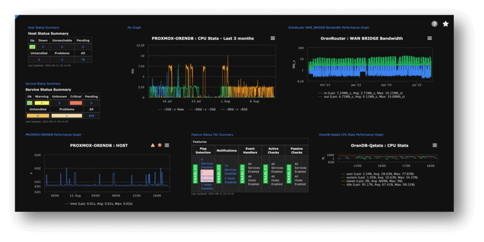
Task: Open the Host Status Problems count 0
Action: click(62, 60)
